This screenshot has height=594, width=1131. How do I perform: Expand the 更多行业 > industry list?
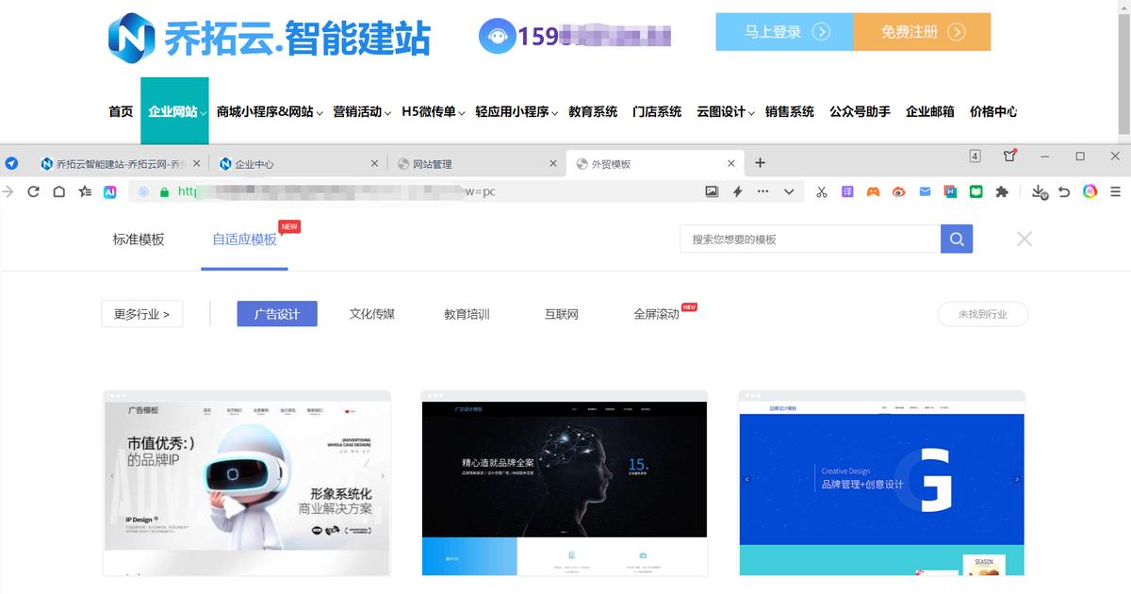pyautogui.click(x=142, y=314)
